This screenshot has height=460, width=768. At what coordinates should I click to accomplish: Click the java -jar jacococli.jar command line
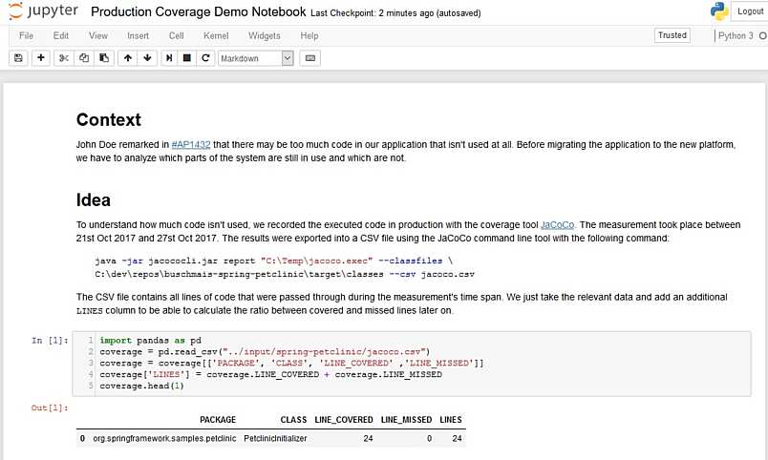point(273,261)
